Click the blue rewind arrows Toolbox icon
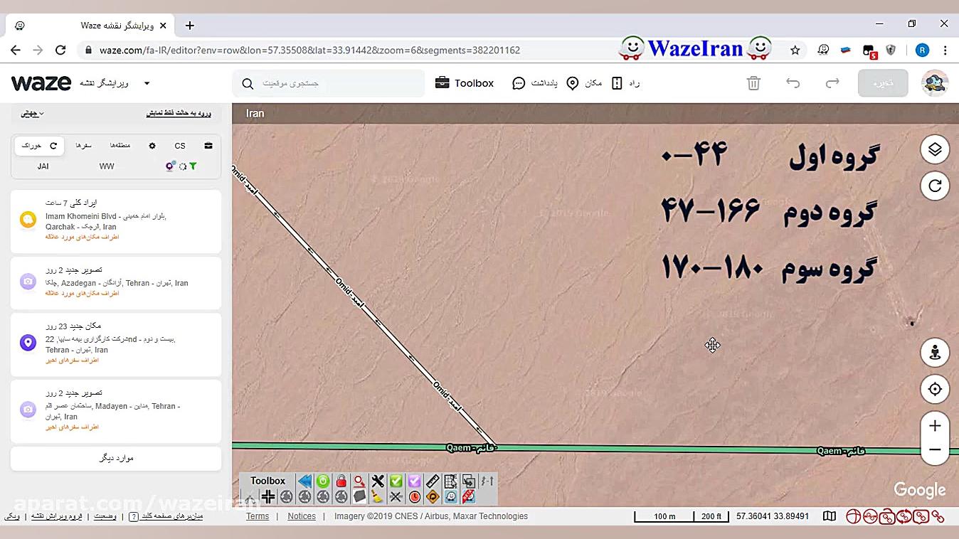 [x=304, y=481]
